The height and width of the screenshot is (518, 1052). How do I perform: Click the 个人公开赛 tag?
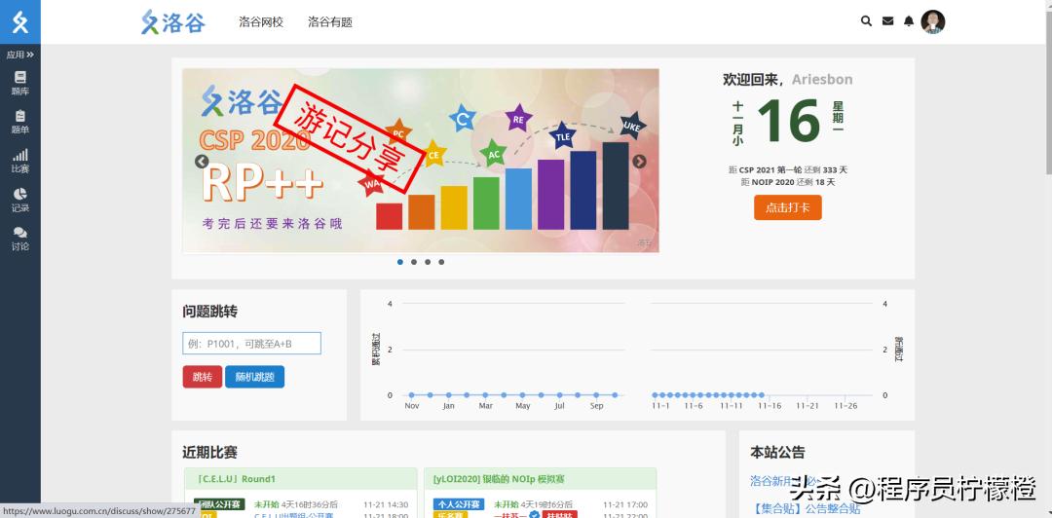point(459,504)
